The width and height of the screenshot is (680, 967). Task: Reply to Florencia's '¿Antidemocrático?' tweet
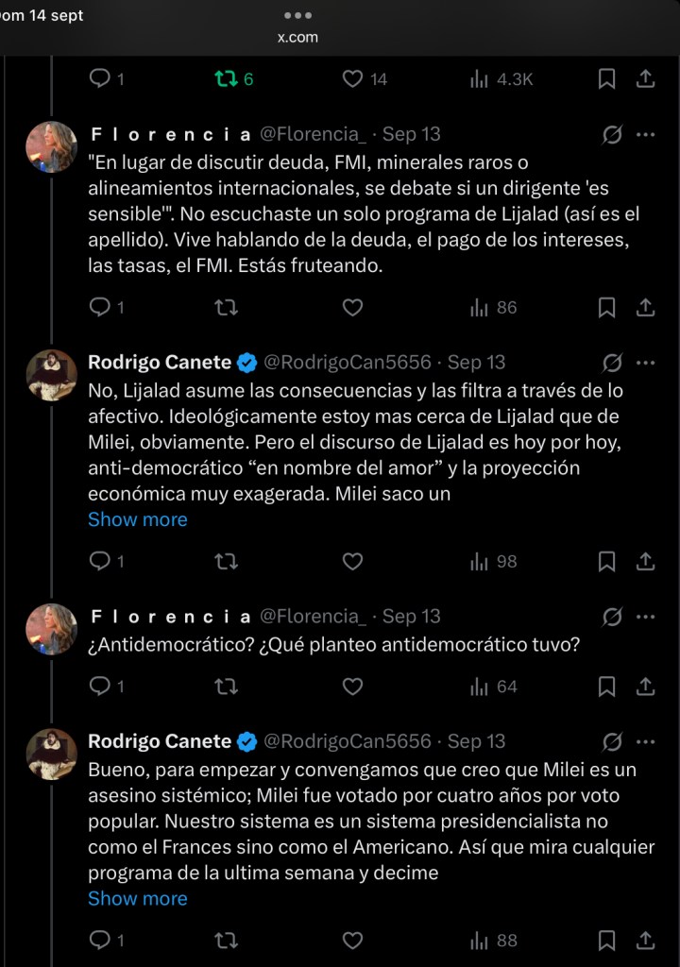(x=99, y=687)
